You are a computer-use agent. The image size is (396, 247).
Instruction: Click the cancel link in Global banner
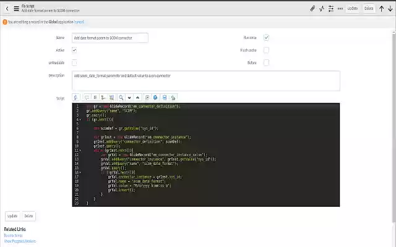point(79,22)
